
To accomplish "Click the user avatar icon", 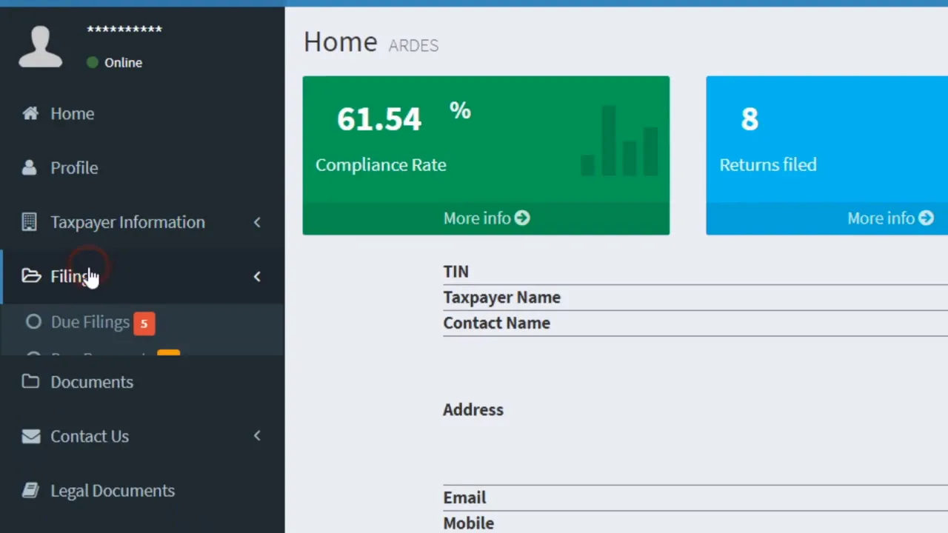I will click(40, 47).
